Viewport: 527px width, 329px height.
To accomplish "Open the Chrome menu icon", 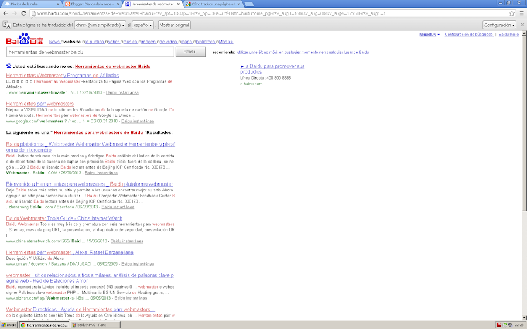I will (522, 13).
